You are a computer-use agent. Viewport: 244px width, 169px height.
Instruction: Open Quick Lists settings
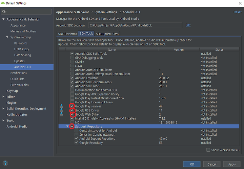coord(17,79)
